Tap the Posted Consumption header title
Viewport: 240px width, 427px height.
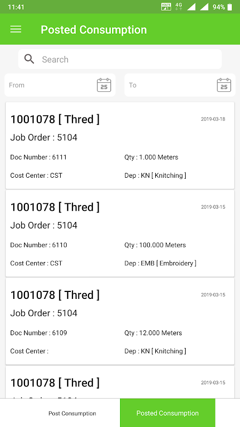[x=94, y=29]
